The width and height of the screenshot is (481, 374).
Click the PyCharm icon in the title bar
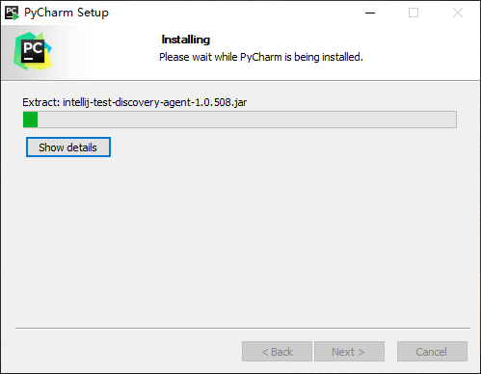click(x=12, y=13)
